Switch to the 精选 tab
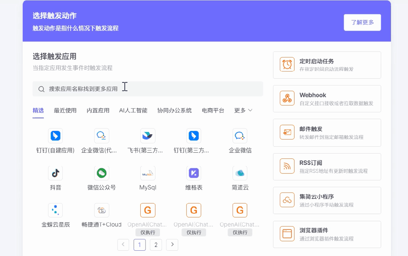 pos(38,110)
